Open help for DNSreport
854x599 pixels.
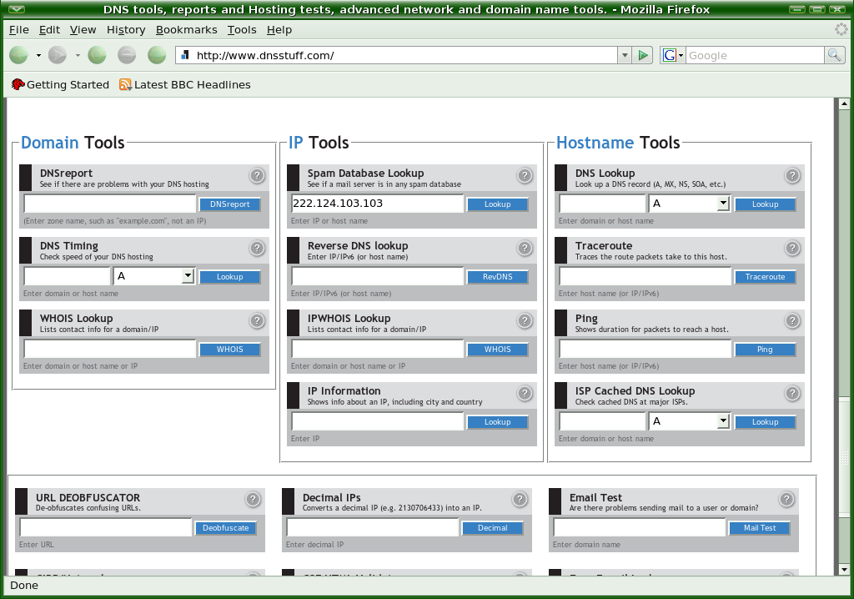pos(257,175)
